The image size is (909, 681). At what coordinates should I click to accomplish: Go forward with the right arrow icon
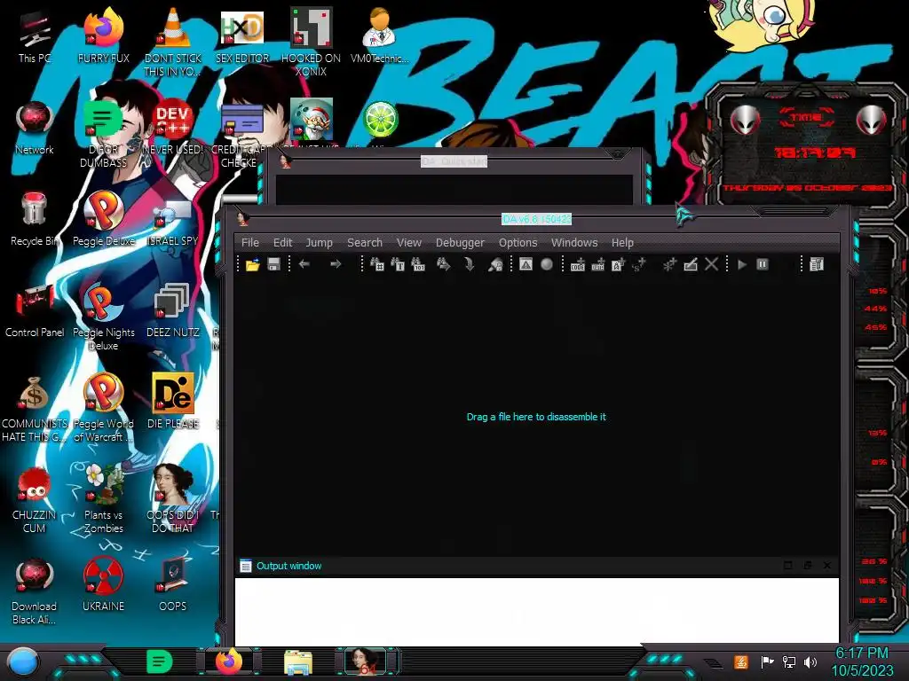pyautogui.click(x=335, y=264)
